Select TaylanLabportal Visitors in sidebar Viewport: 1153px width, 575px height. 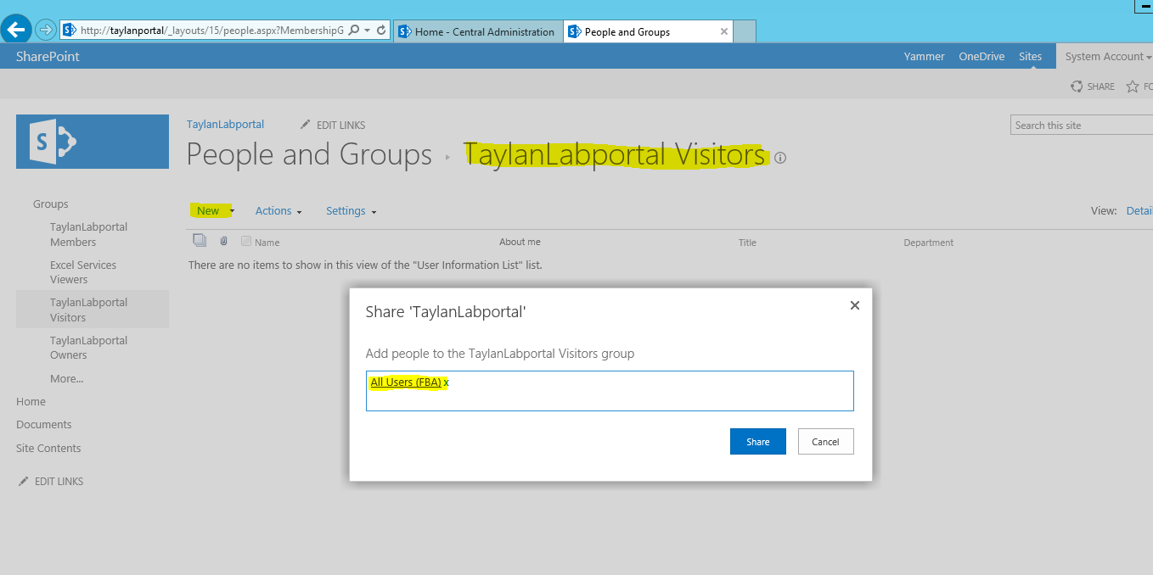pyautogui.click(x=88, y=310)
